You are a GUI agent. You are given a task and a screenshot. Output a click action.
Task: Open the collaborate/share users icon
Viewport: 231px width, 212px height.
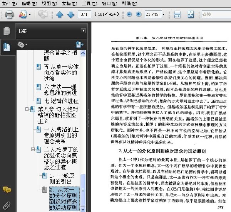[x=23, y=14]
